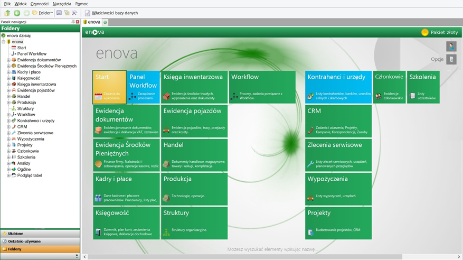Click the user profile icon top right
The image size is (463, 260).
pyautogui.click(x=451, y=47)
